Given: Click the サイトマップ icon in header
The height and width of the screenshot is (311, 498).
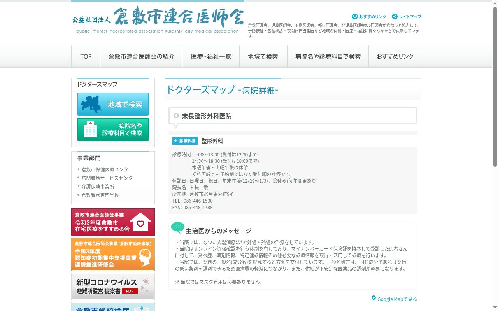Looking at the screenshot, I should pyautogui.click(x=395, y=16).
